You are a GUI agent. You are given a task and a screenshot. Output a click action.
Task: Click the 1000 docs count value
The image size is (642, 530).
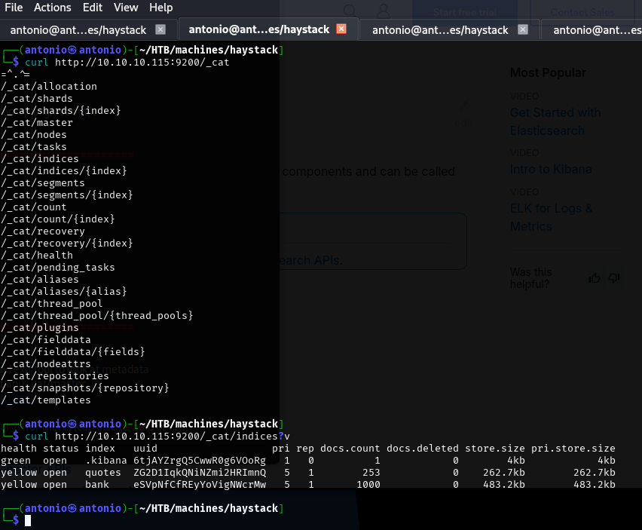(x=368, y=485)
